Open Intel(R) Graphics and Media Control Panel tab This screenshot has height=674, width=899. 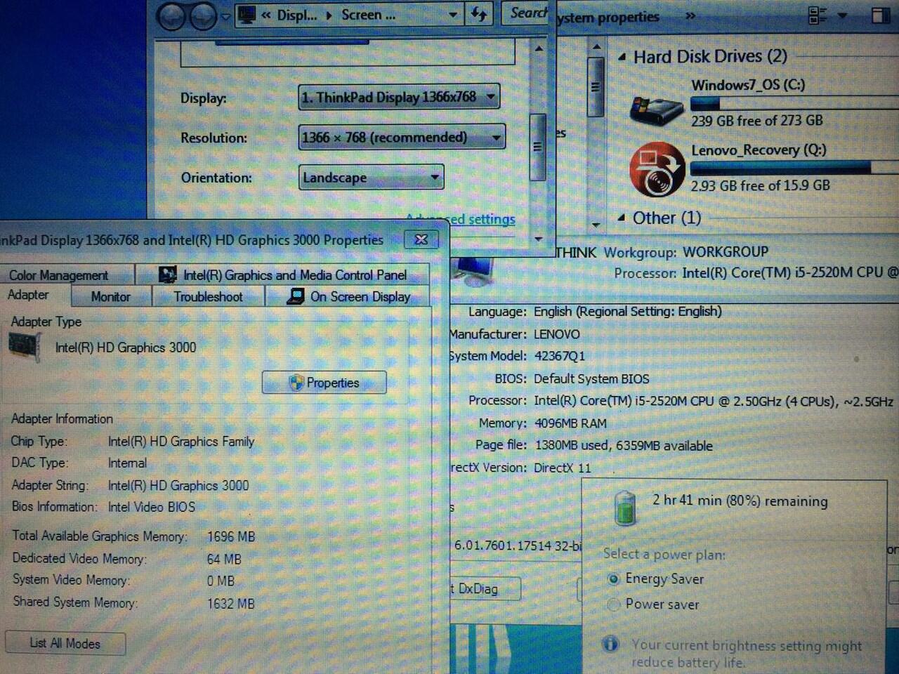click(282, 275)
